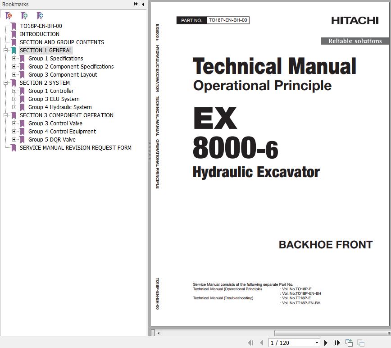Open the page number dropdown

coord(317,343)
